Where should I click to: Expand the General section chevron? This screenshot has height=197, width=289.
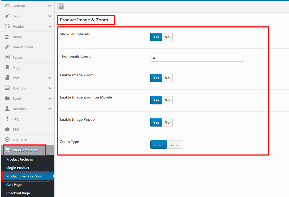50,6
